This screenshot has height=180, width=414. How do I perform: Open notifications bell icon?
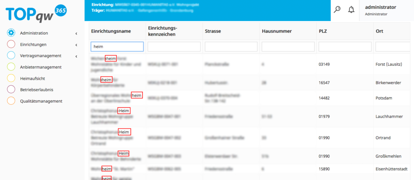[351, 10]
